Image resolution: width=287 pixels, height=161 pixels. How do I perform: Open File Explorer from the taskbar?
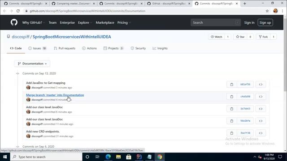118,157
